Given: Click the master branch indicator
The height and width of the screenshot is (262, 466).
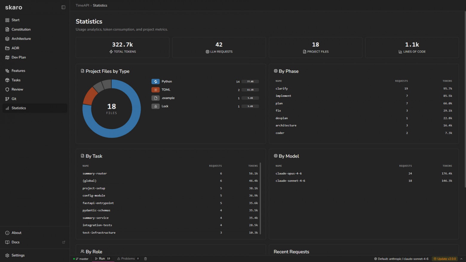Looking at the screenshot, I should [82, 259].
